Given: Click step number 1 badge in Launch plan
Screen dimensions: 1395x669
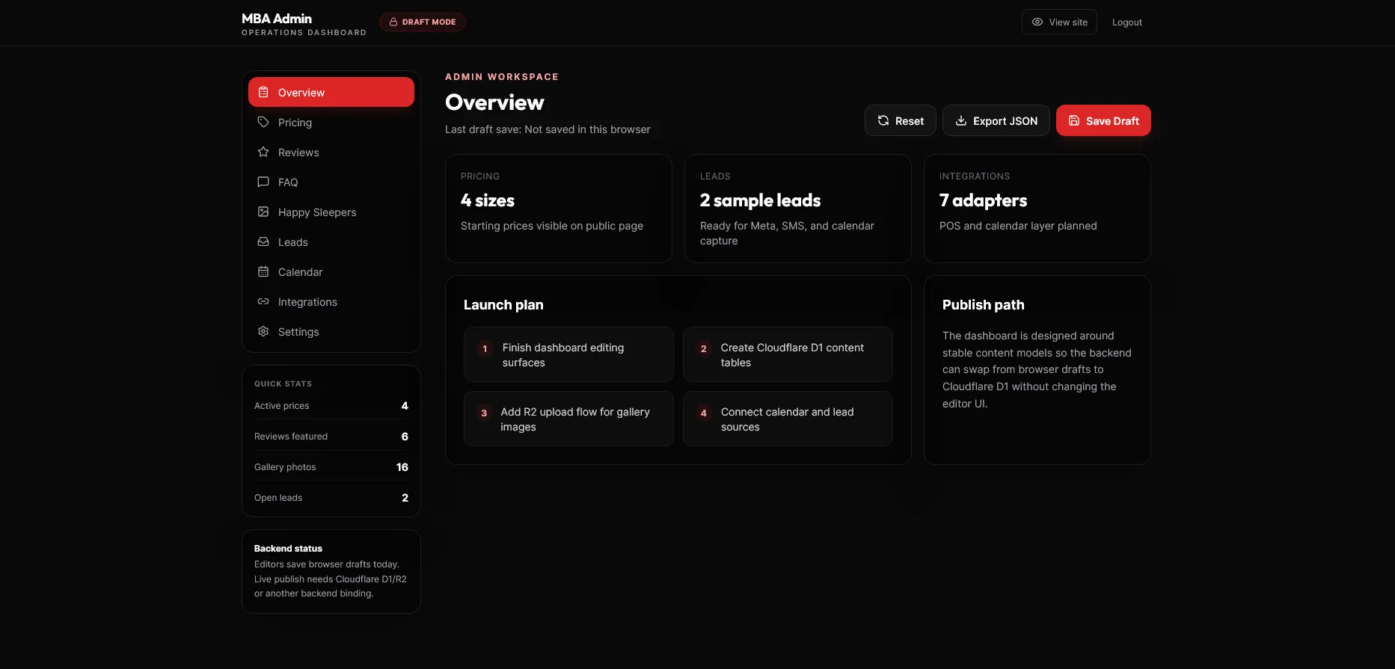Looking at the screenshot, I should [x=485, y=348].
